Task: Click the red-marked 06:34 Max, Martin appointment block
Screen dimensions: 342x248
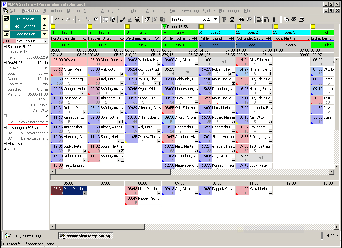Action: (69, 191)
